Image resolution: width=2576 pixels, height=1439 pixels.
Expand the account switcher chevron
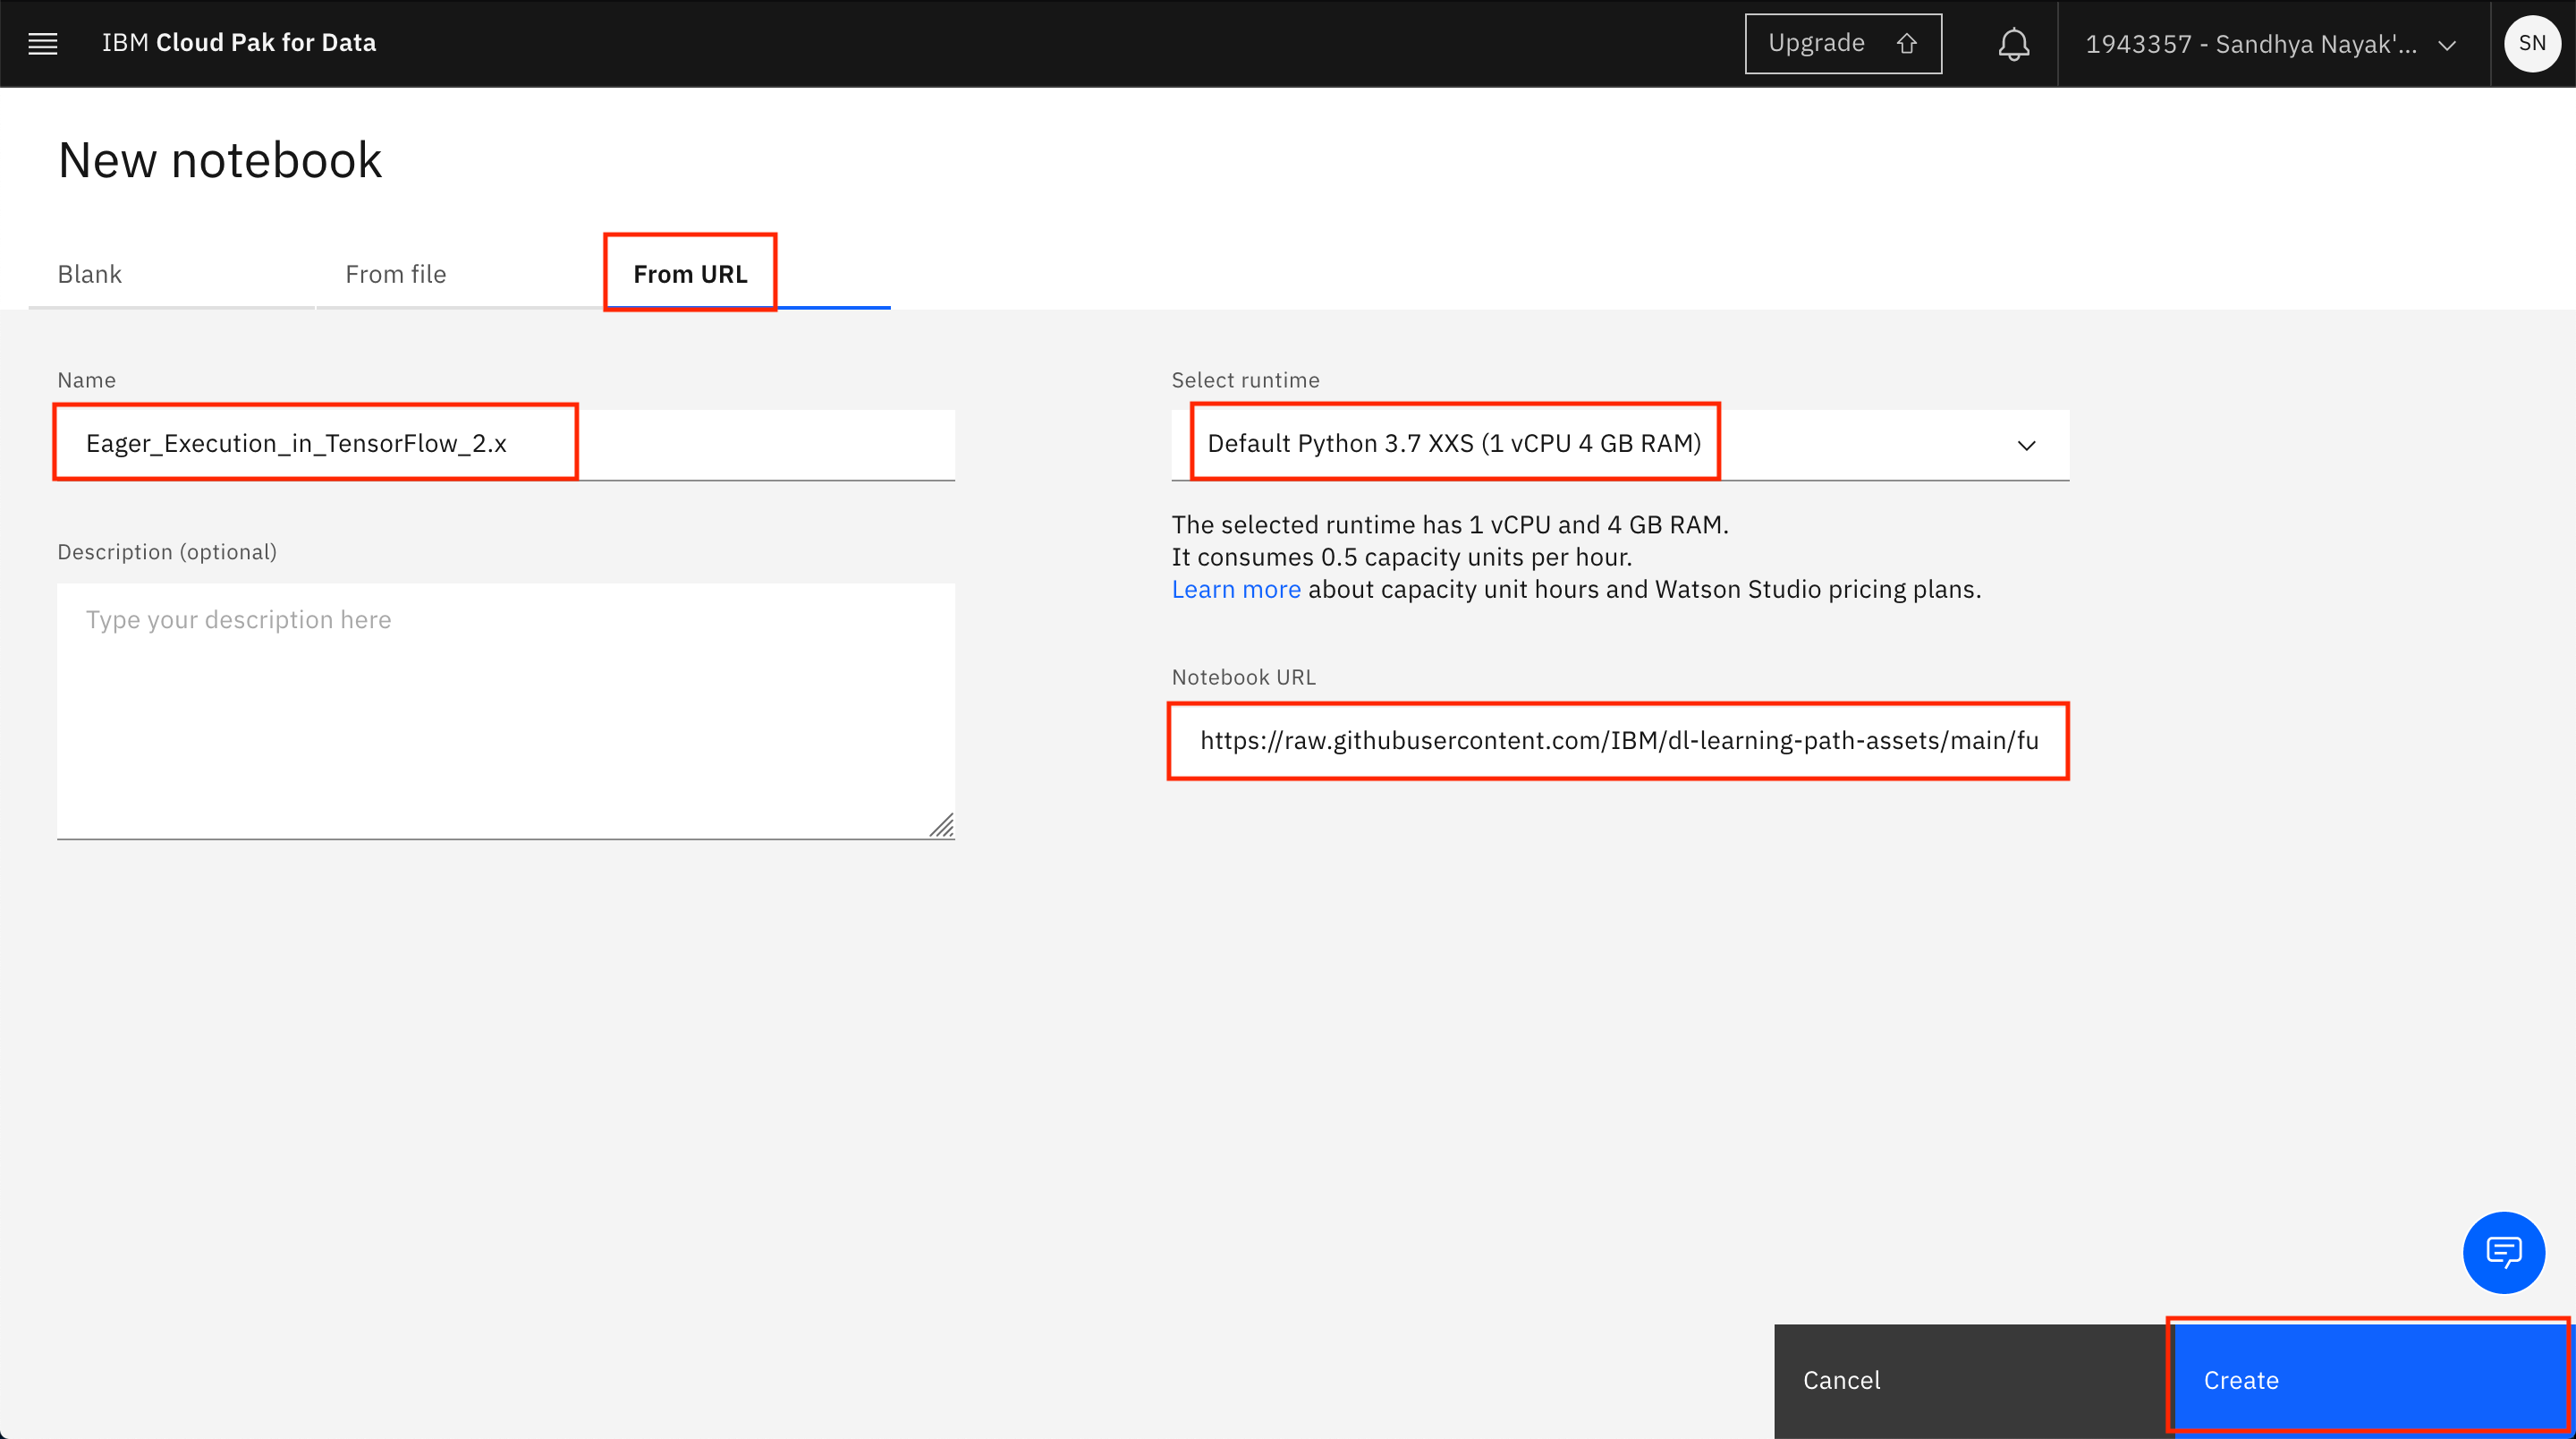2447,45
